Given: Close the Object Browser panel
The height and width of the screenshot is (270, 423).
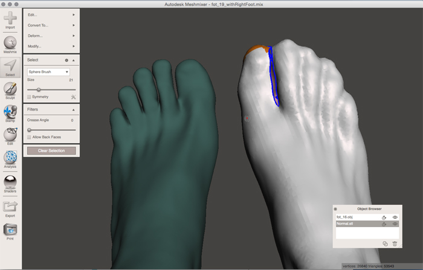Looking at the screenshot, I should point(335,209).
